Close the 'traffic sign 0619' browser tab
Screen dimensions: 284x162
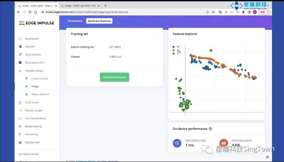(x=99, y=6)
